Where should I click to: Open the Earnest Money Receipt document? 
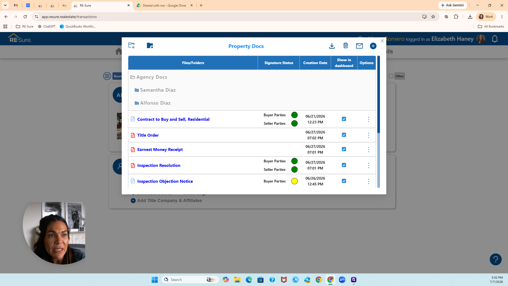(160, 150)
